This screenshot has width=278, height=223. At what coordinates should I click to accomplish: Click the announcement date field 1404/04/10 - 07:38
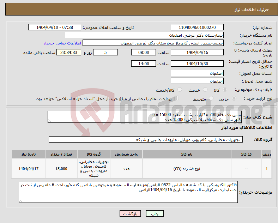(55, 27)
